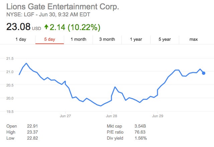Select the 1 day range tab
Image resolution: width=214 pixels, height=147 pixels.
pos(21,39)
